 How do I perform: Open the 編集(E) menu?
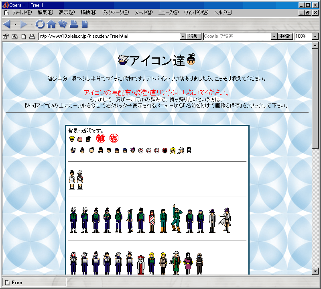pyautogui.click(x=45, y=12)
